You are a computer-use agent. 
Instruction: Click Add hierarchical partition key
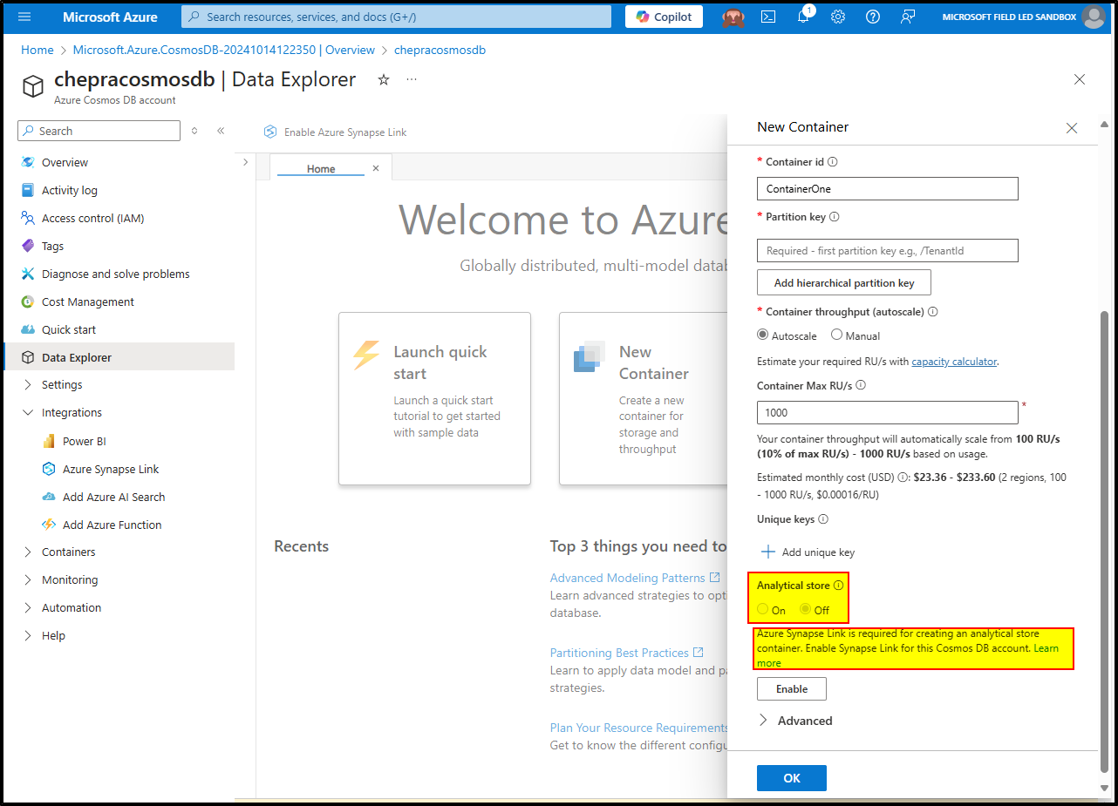(844, 283)
